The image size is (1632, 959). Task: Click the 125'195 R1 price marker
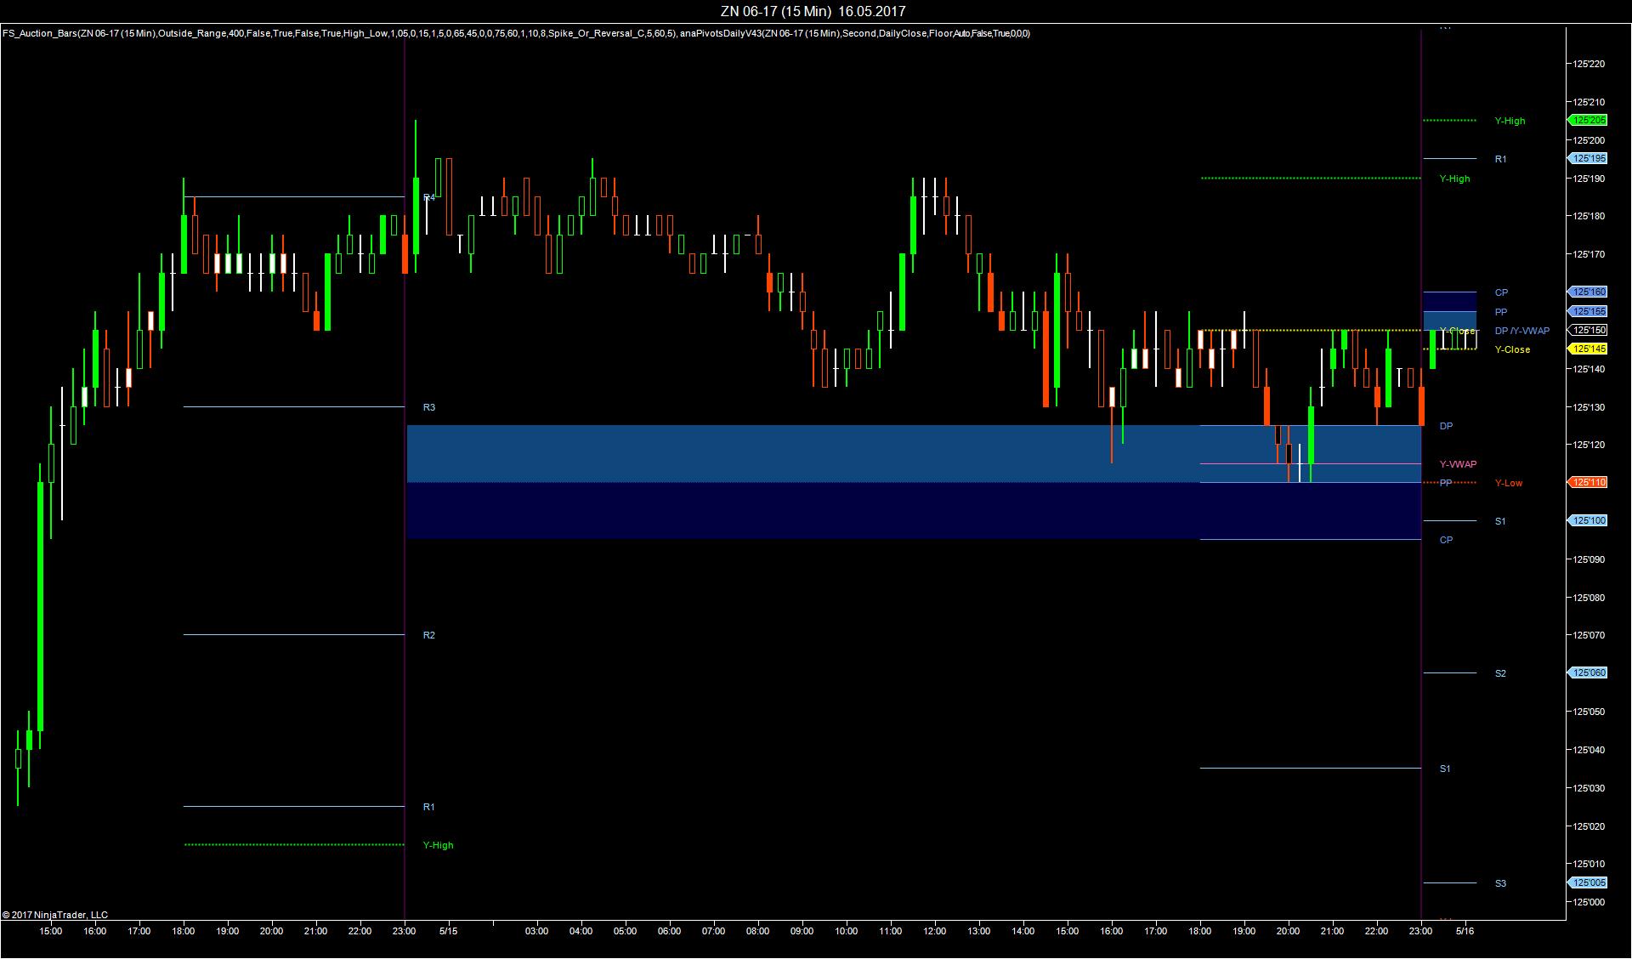1588,159
